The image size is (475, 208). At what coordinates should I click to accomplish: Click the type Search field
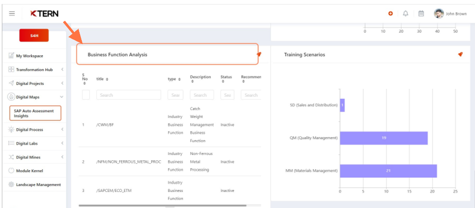[175, 95]
